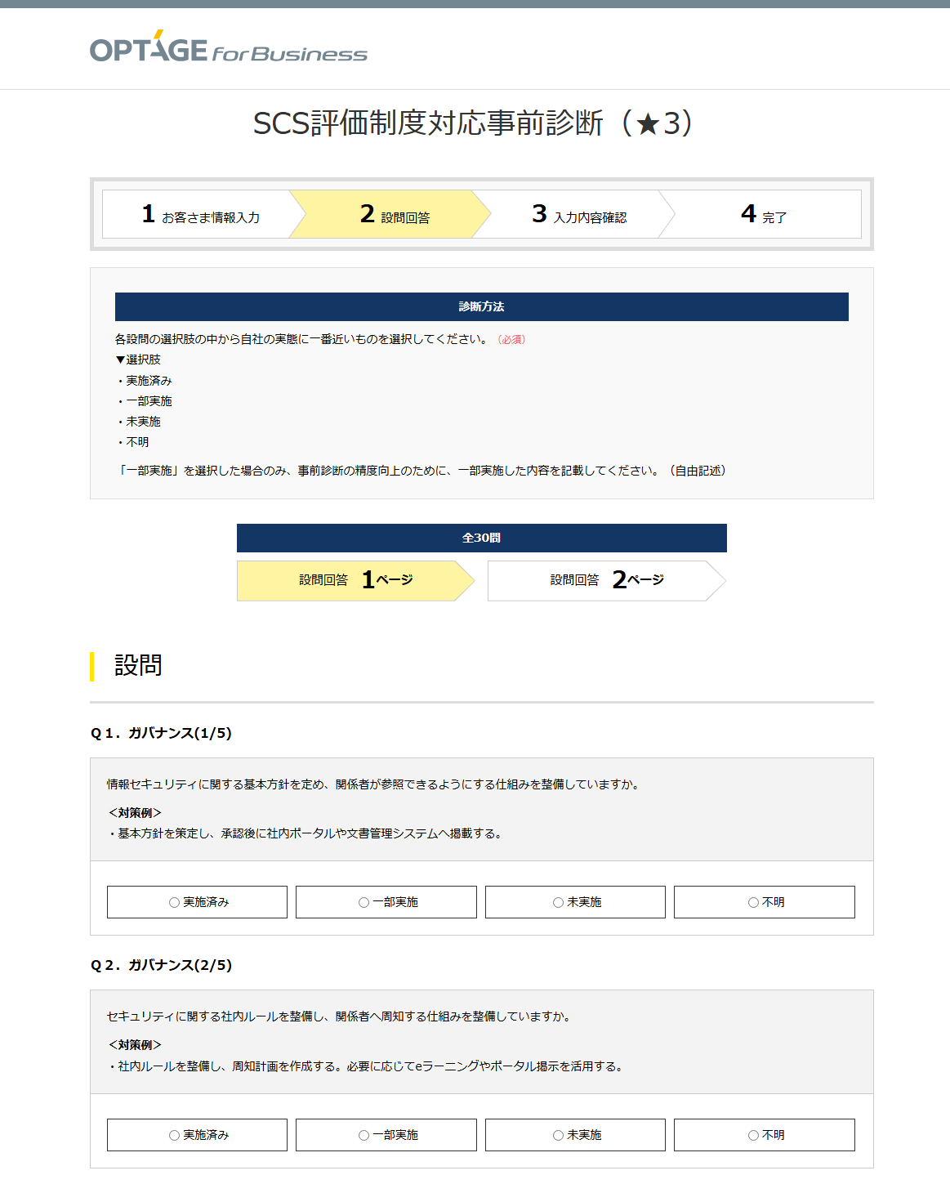
Task: Click the page title SCS評価制度対応事前診断（★3）
Action: coord(474,123)
